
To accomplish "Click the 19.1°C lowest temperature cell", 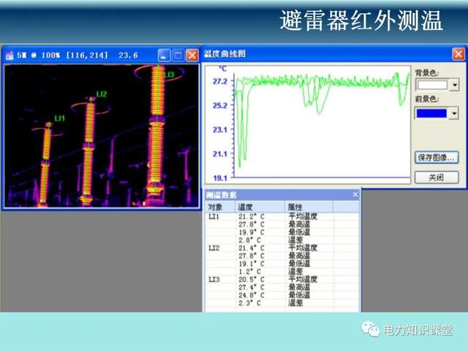I will 252,264.
